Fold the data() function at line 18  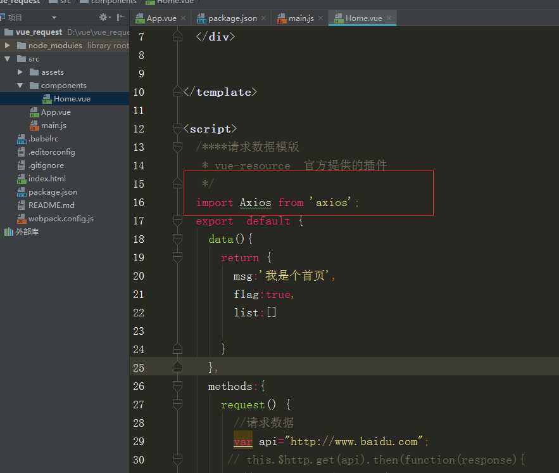177,238
